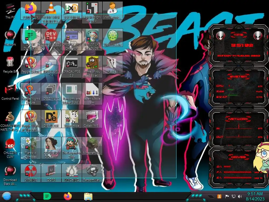This screenshot has height=202, width=269.
Task: Click the SYSTEM header in the widget
Action: click(239, 77)
